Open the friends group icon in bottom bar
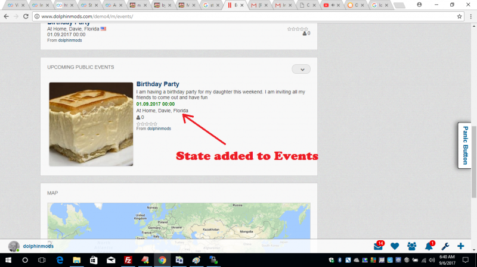477x267 pixels. (412, 246)
